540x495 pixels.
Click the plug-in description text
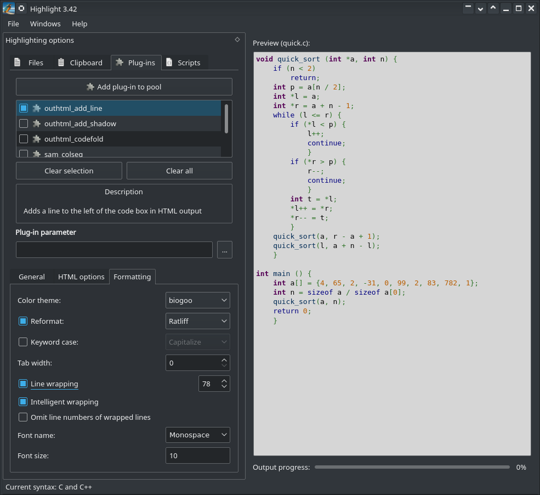pyautogui.click(x=112, y=211)
